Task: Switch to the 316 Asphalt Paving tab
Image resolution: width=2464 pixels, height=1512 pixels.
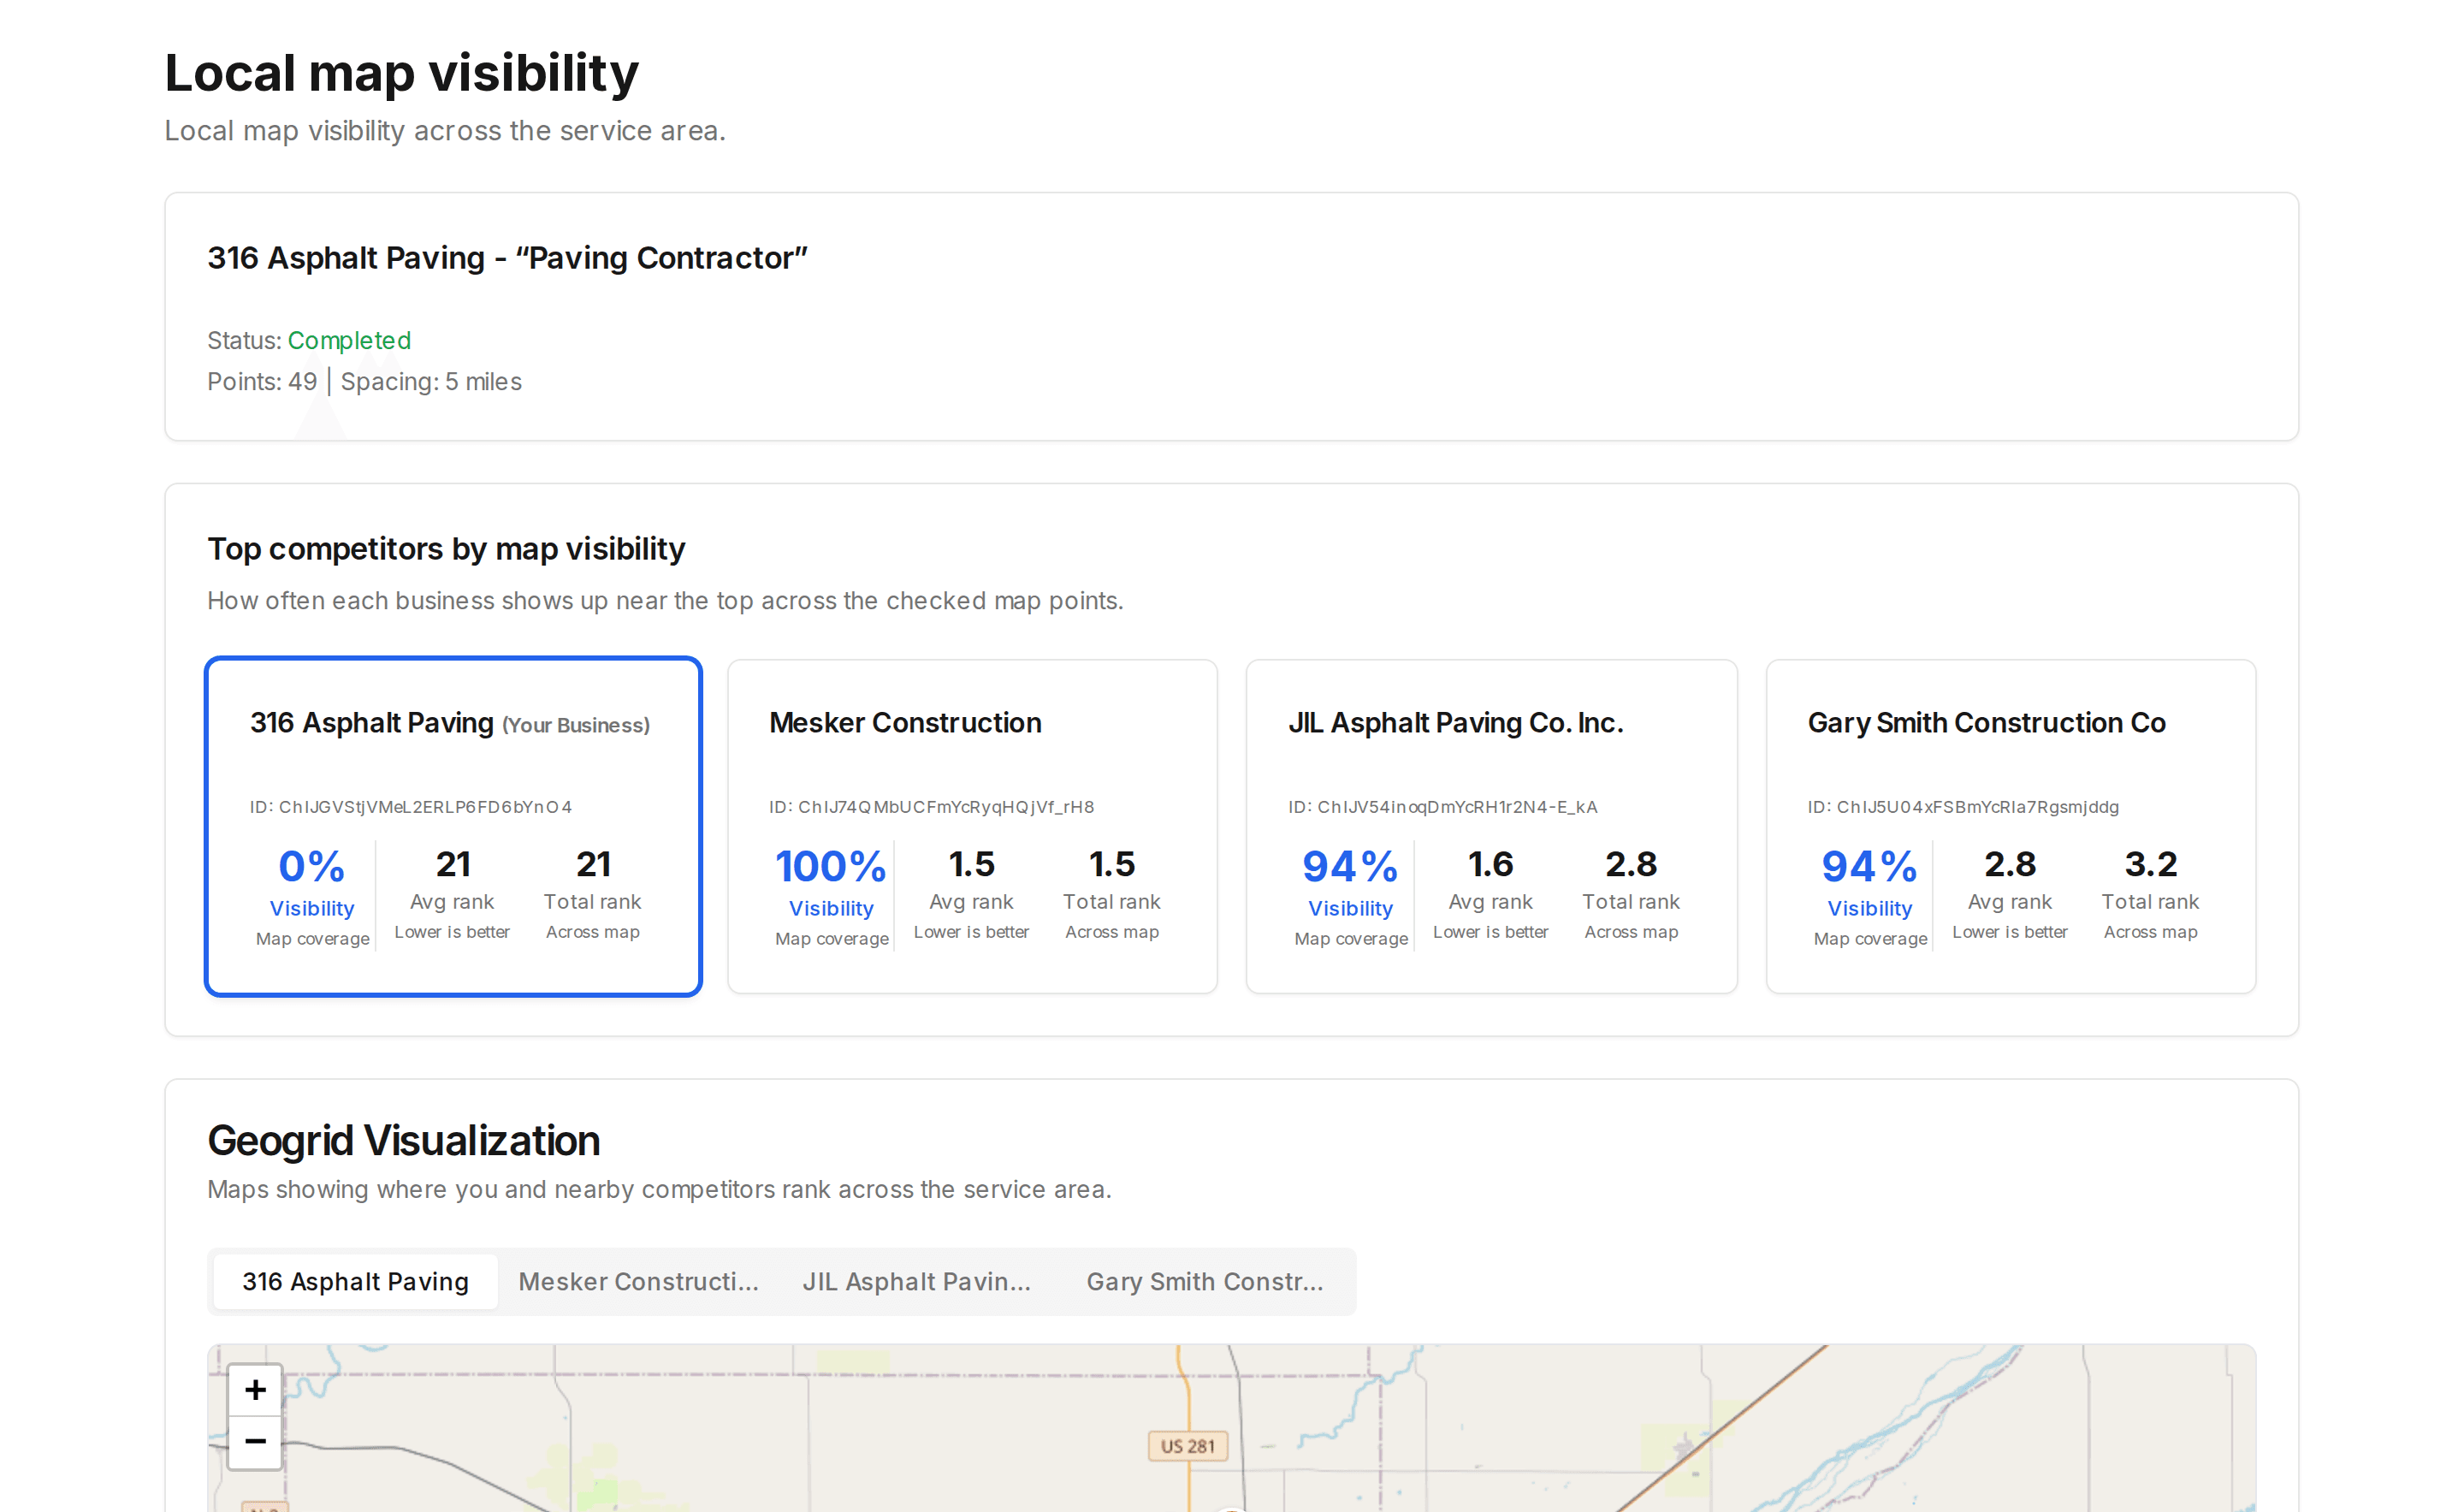Action: click(x=355, y=1281)
